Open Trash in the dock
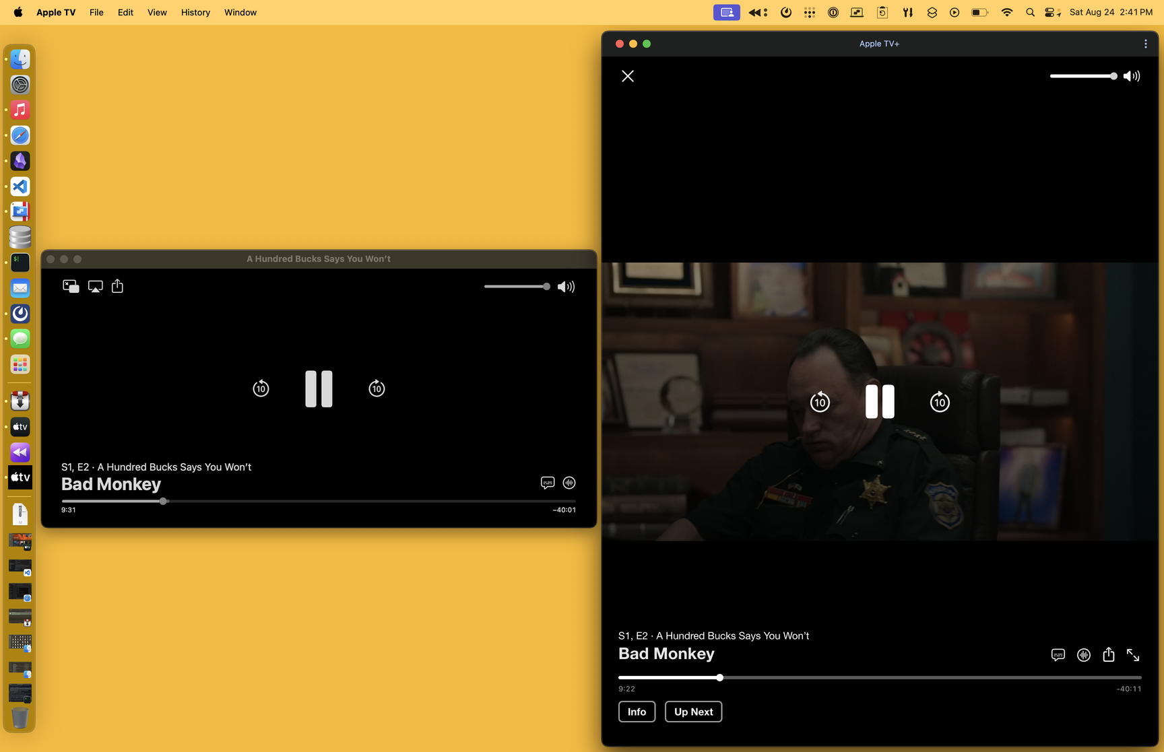Screen dimensions: 1164x752 tap(20, 718)
